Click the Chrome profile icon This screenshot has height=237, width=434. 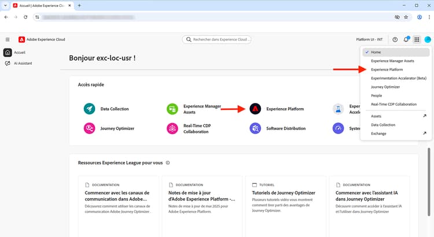tap(420, 17)
